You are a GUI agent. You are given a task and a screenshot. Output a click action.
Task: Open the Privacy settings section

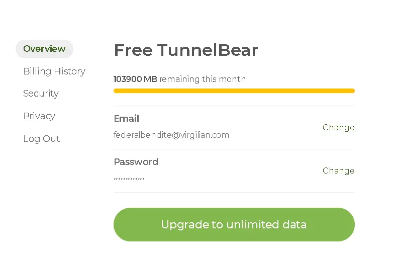coord(39,116)
